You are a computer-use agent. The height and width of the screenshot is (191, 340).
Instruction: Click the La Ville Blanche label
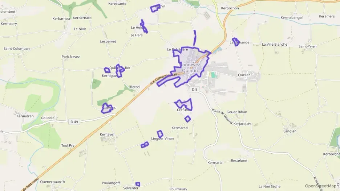point(275,44)
